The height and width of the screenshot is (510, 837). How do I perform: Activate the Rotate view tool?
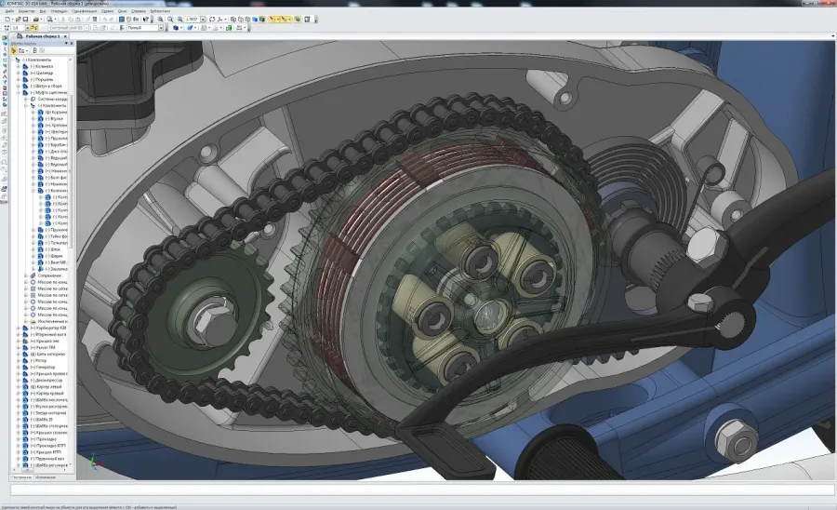(x=212, y=20)
